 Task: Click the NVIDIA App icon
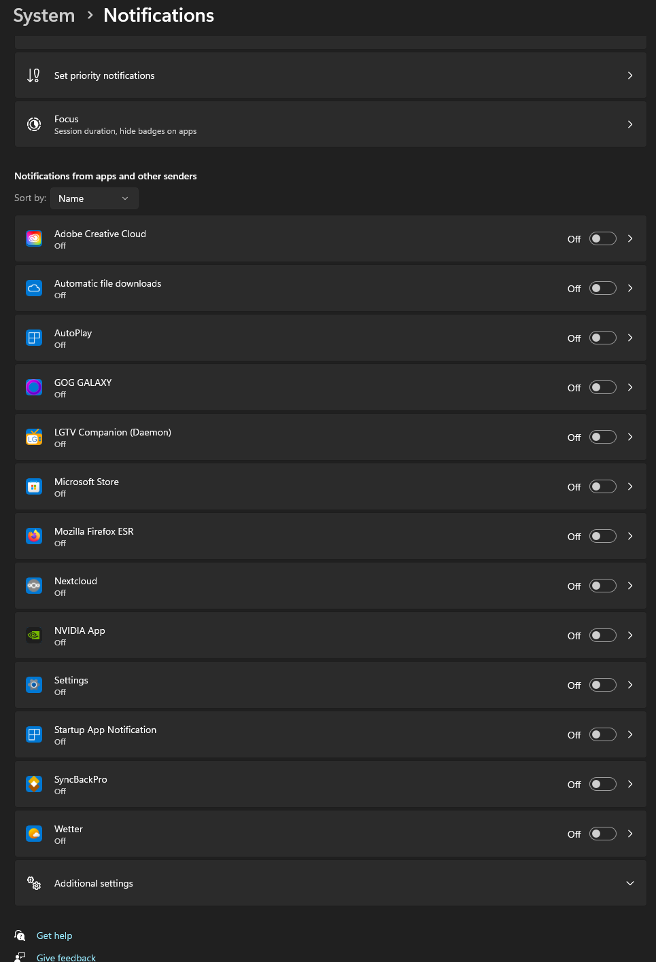click(x=34, y=635)
